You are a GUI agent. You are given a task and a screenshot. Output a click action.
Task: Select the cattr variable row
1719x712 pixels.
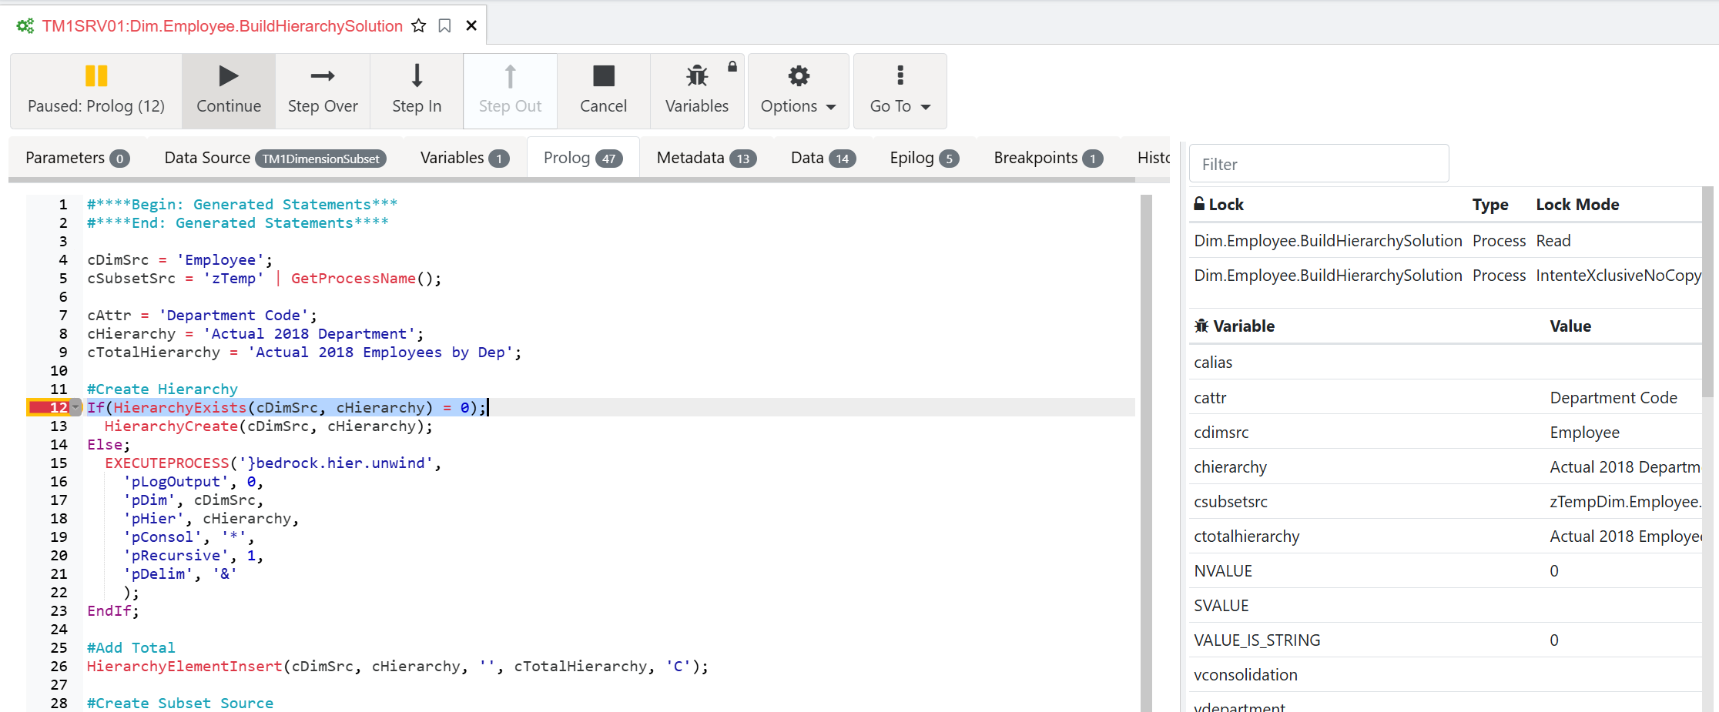point(1446,397)
